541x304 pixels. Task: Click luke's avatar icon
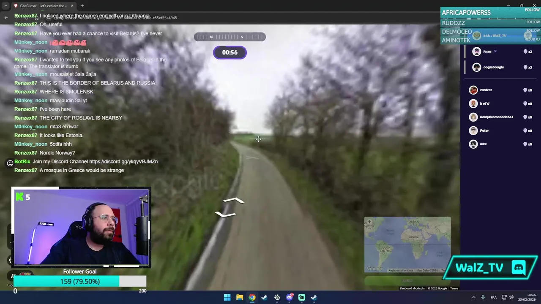(x=473, y=144)
